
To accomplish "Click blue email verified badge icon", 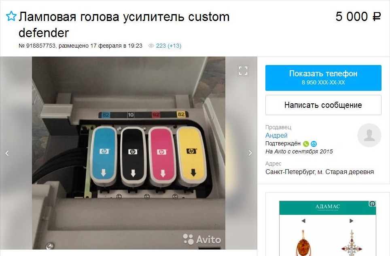I will 314,144.
